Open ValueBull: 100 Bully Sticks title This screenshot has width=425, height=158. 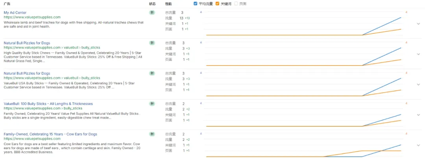tap(48, 104)
